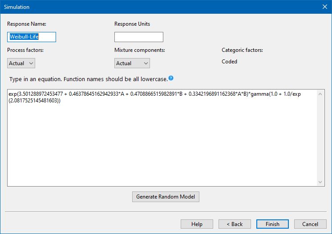The image size is (332, 234).
Task: Click the Simulation title text
Action: [17, 7]
